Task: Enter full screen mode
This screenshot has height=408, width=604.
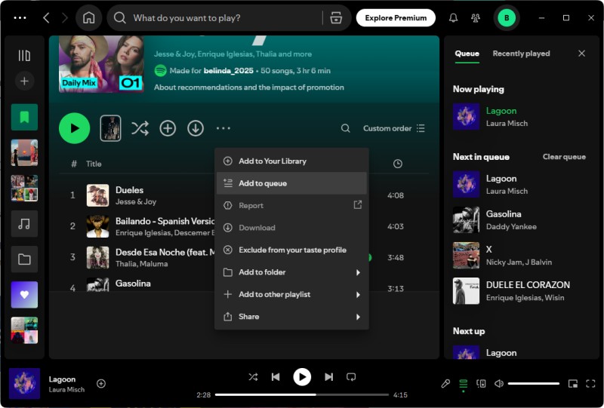Action: click(590, 383)
